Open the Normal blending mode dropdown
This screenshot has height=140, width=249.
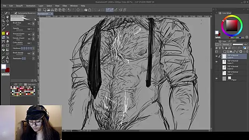pos(227,44)
